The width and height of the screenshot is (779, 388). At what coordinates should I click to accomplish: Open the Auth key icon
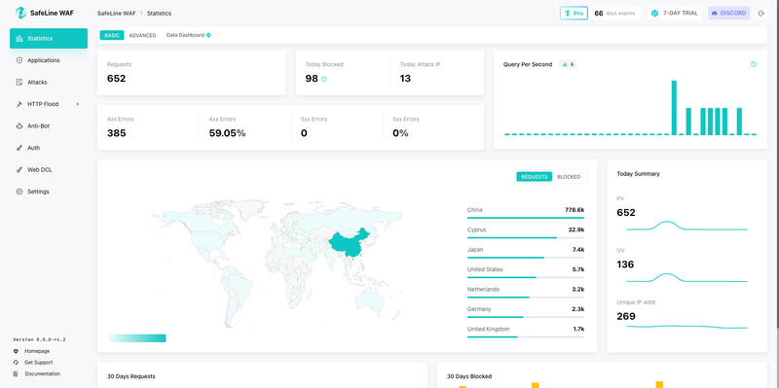19,148
